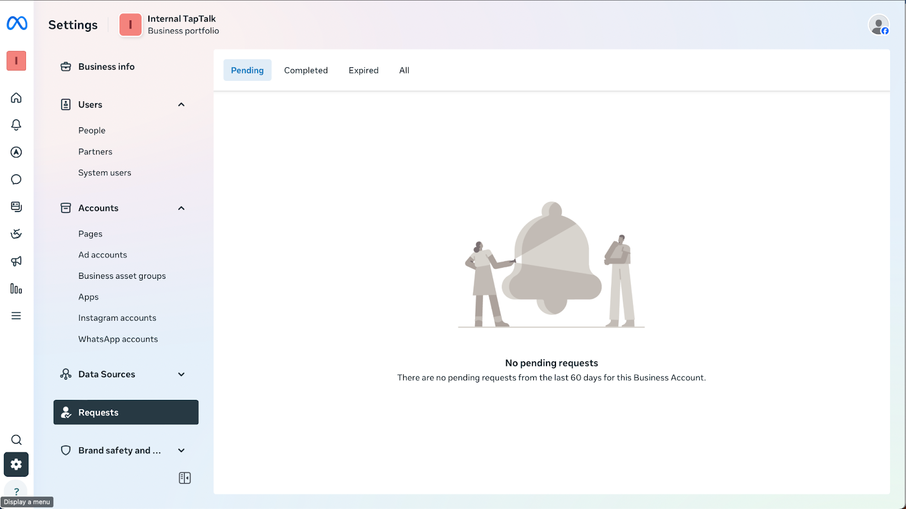Click the Data Sources nodes icon
The height and width of the screenshot is (509, 906).
[x=66, y=374]
